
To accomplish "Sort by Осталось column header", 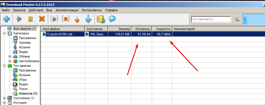I will click(142, 29).
